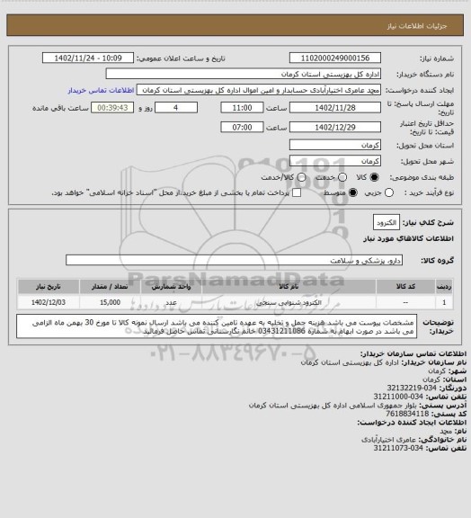Click the announcement date field 1402/11/24 - 10:09
The image size is (471, 518).
(x=88, y=58)
